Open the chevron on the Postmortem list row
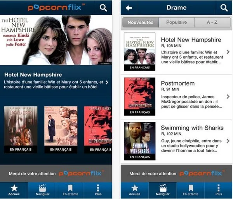Image resolution: width=233 pixels, height=199 pixels. [228, 97]
